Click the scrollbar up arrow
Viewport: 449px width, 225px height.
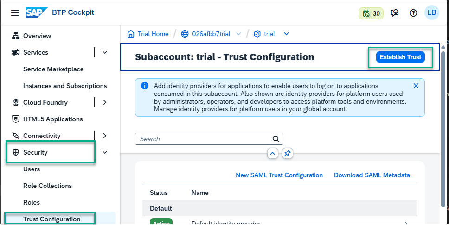tap(443, 47)
